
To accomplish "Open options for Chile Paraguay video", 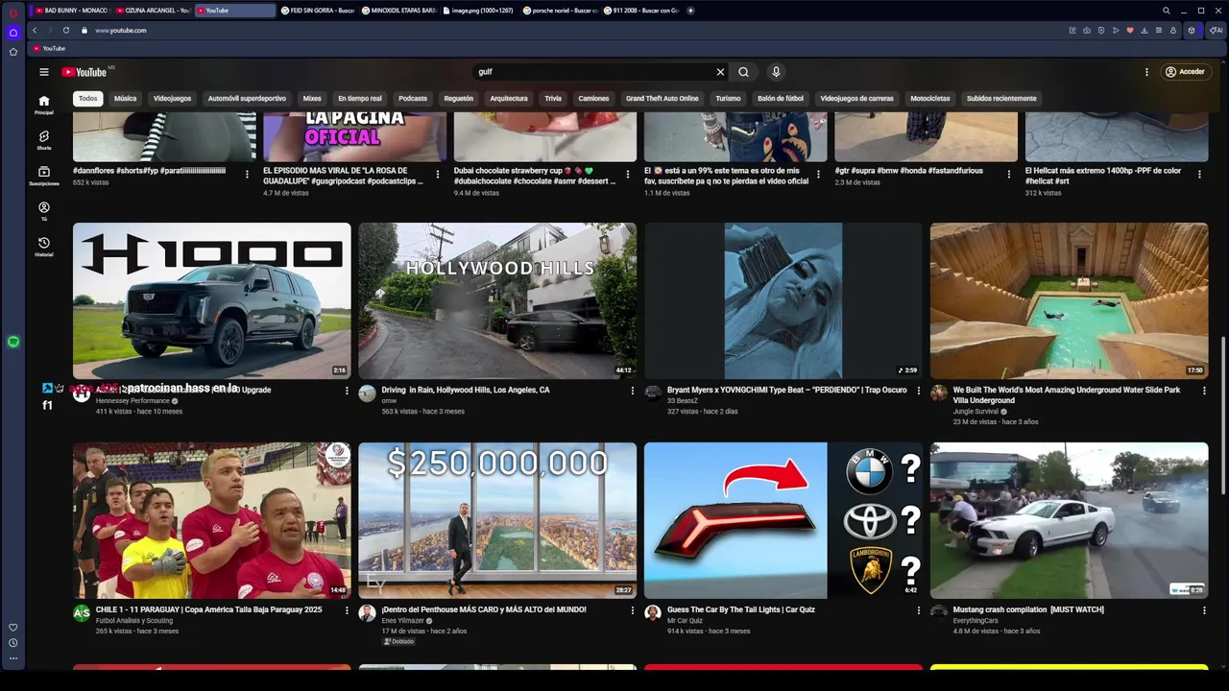I will pos(347,610).
